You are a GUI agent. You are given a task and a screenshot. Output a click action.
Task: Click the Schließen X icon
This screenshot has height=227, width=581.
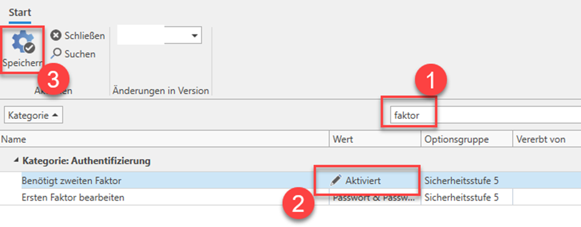55,36
